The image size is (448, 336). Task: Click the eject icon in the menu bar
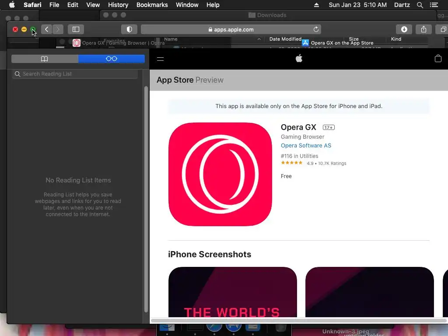pyautogui.click(x=317, y=5)
